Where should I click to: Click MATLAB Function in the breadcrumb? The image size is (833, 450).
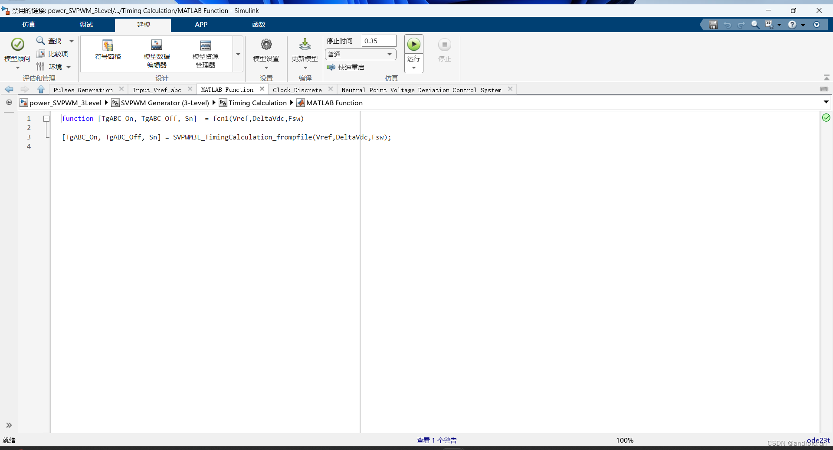point(335,103)
